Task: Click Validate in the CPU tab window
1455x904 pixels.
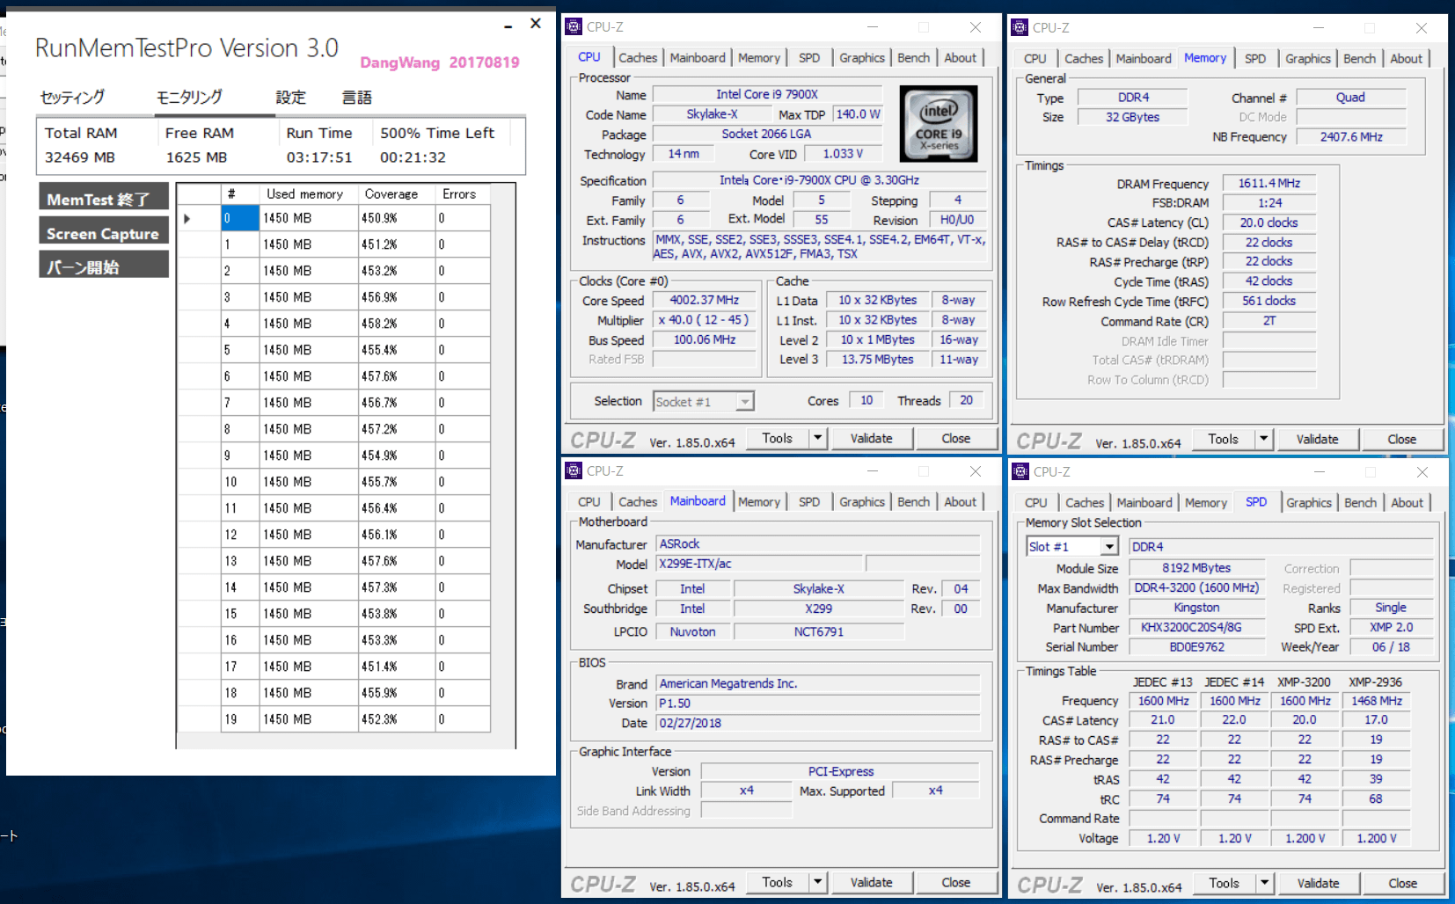Action: (871, 438)
